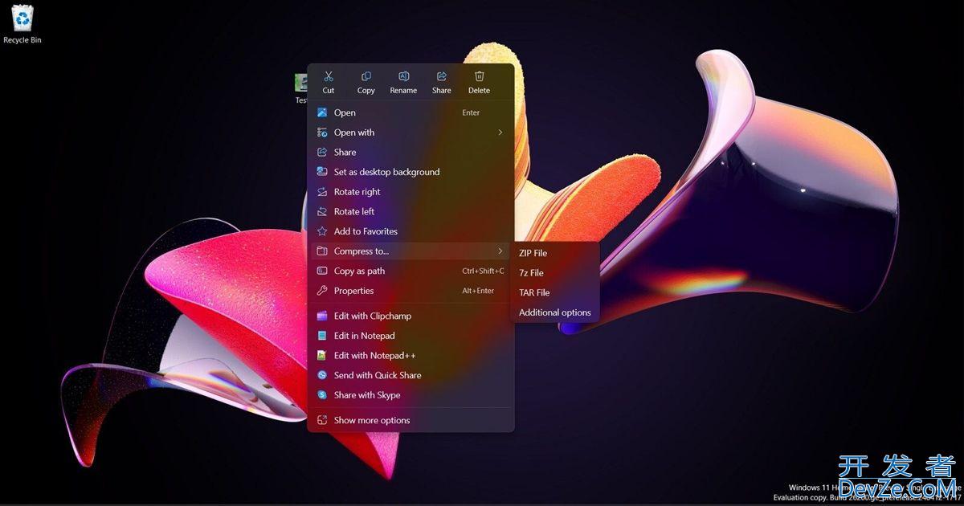
Task: Click the Ctrl+Shift+C shortcut text
Action: click(483, 271)
